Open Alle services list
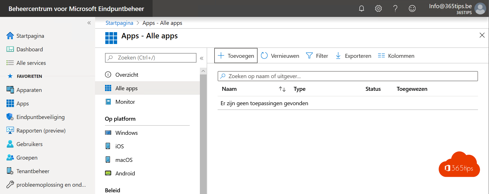The image size is (489, 194). tap(31, 63)
